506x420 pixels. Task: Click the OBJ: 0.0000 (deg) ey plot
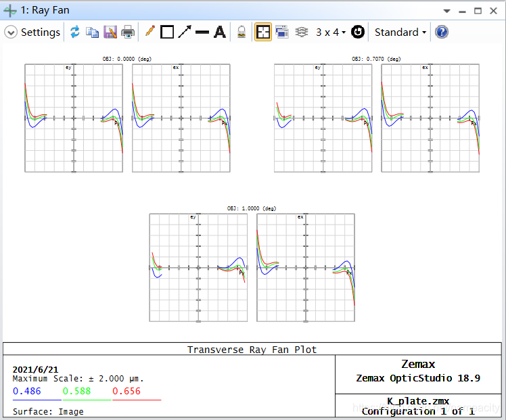74,118
